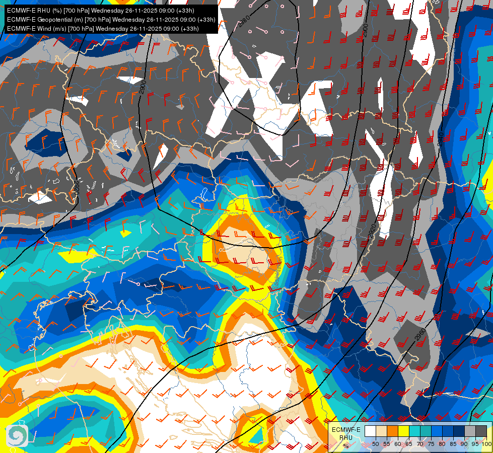Select the beige 50–55% legend swatch
This screenshot has width=493, height=453.
[381, 431]
